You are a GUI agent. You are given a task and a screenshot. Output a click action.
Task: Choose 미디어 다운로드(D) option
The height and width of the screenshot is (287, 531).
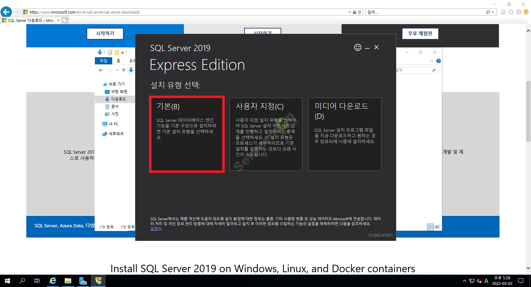point(345,134)
